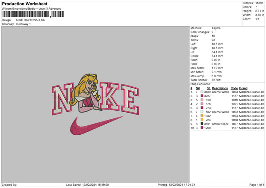Click the blonde princess figure in the design
266x188 pixels.
[86, 93]
